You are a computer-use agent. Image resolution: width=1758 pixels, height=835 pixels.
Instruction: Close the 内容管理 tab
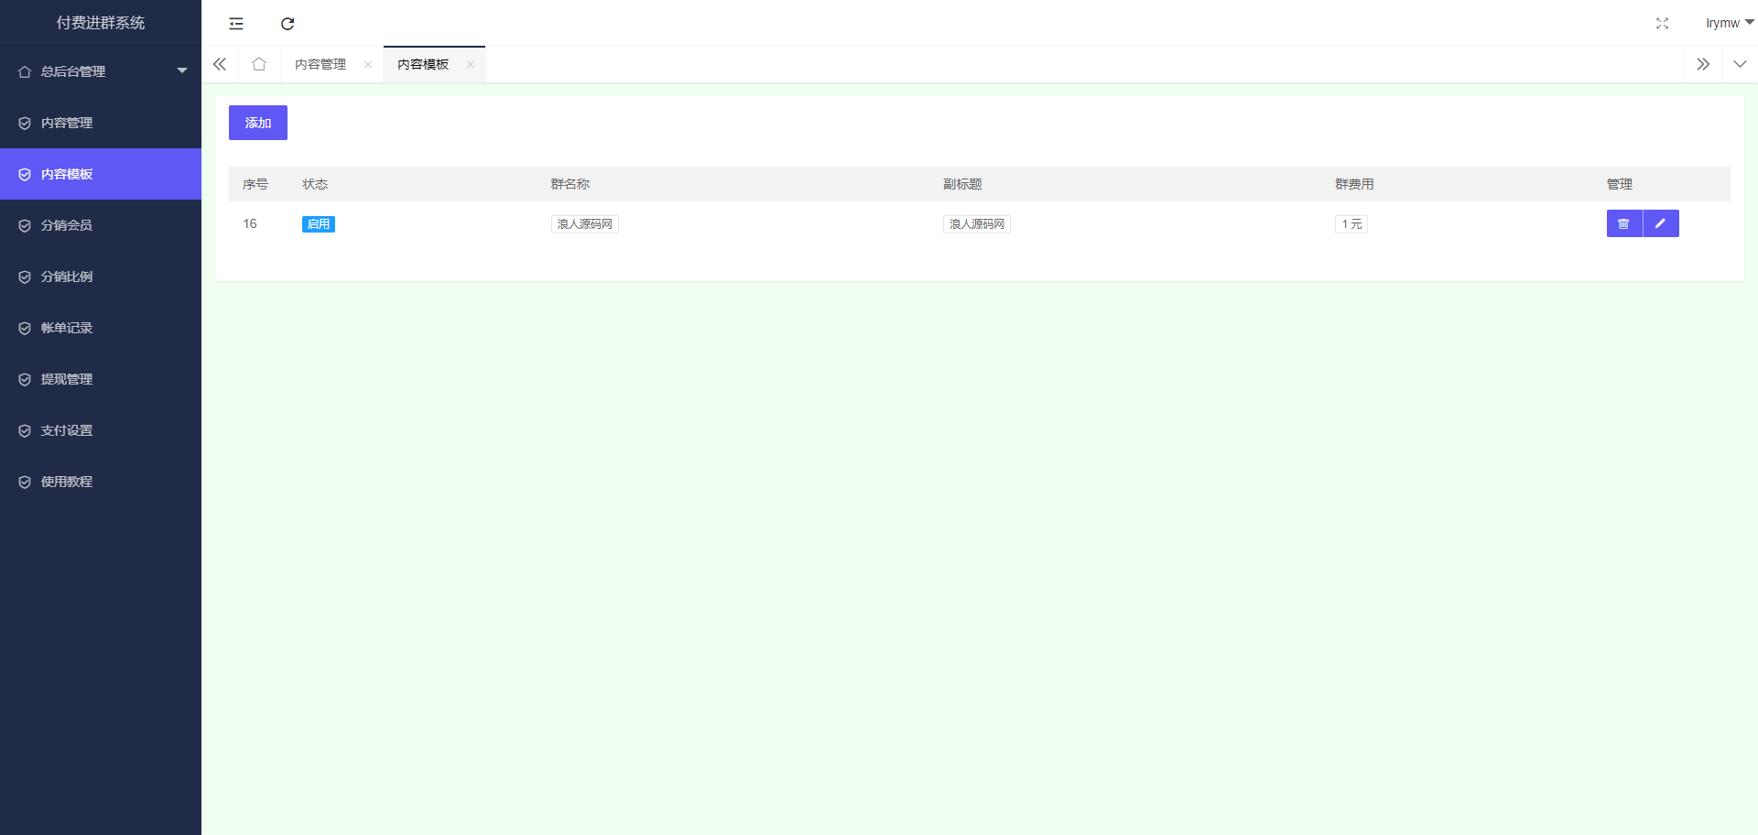pos(368,64)
